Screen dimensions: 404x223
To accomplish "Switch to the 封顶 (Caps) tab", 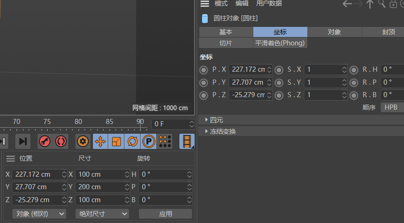I will [388, 32].
